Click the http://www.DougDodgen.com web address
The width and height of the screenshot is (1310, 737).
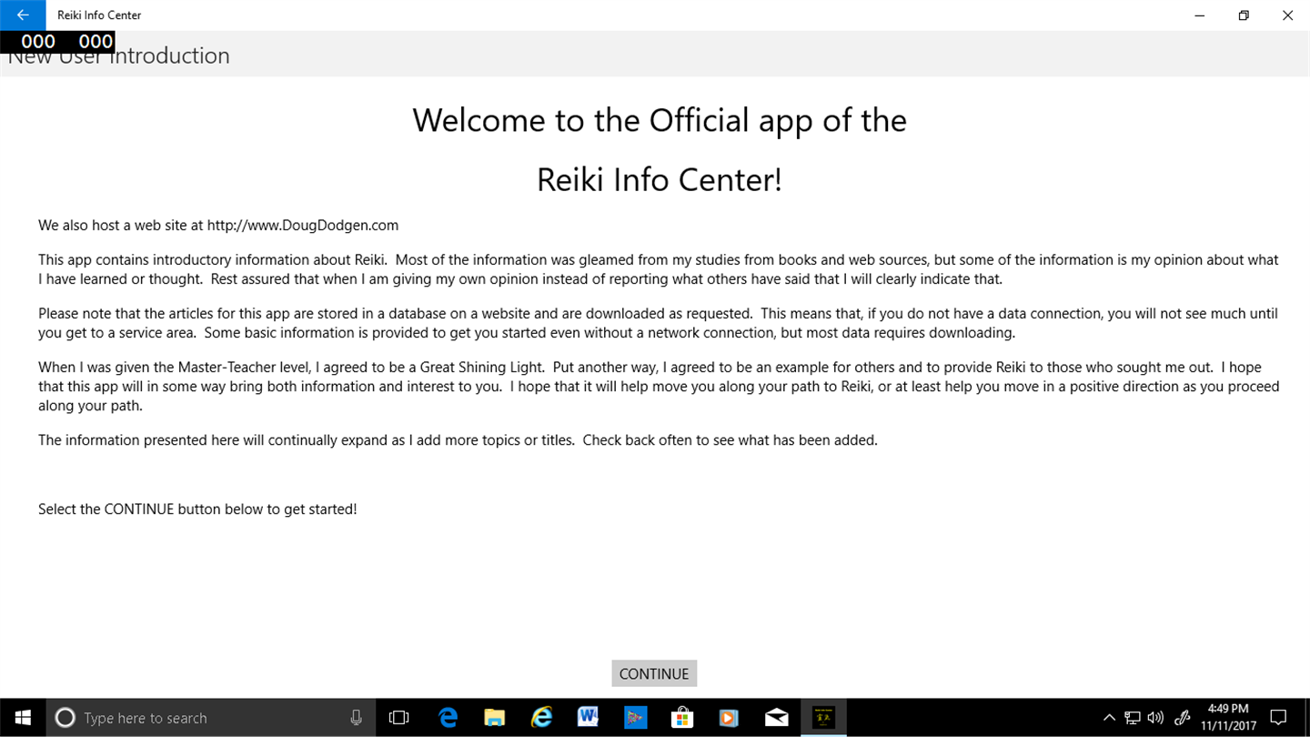coord(303,225)
